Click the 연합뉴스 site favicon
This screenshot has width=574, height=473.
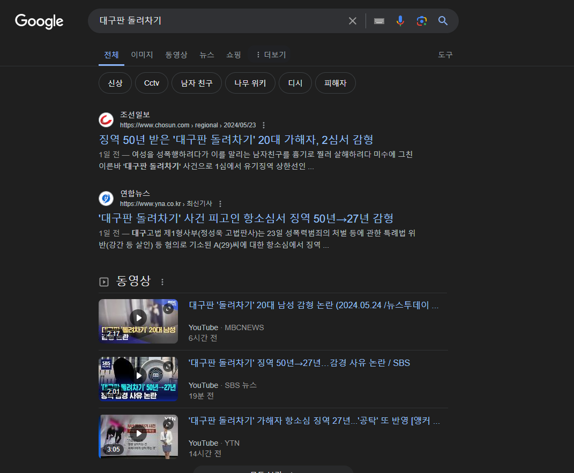click(x=106, y=199)
